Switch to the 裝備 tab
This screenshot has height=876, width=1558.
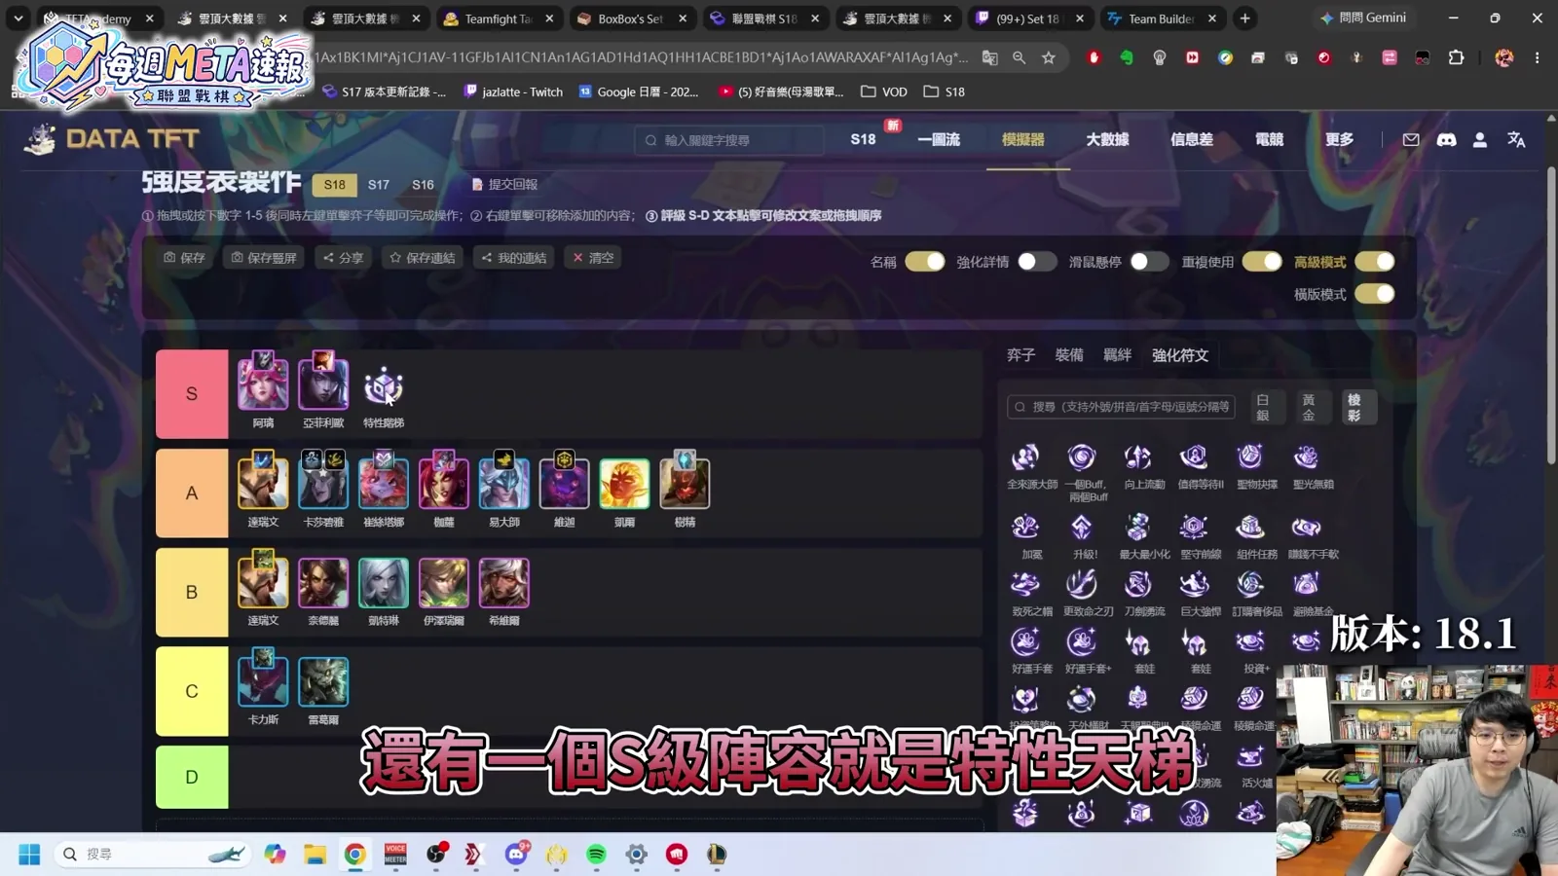[x=1069, y=355]
